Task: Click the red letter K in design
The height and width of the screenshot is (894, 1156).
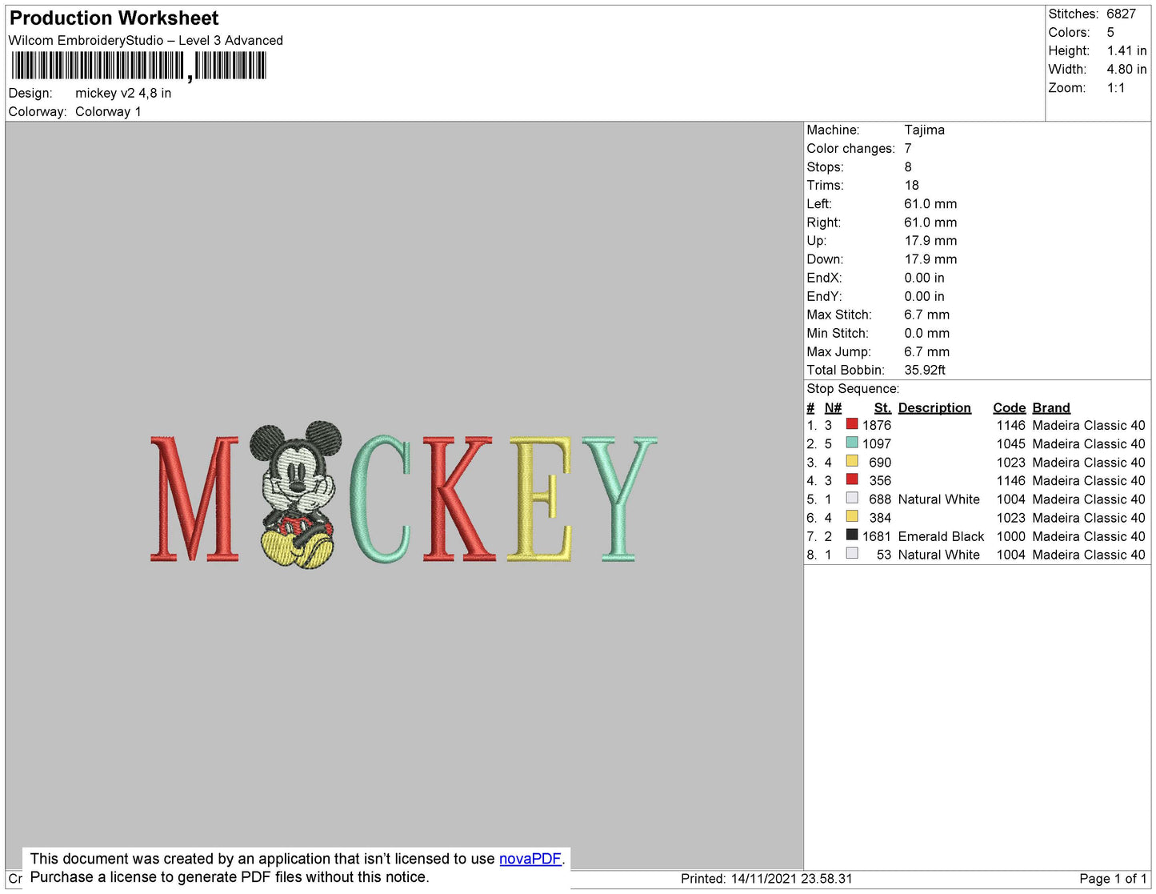Action: point(457,499)
